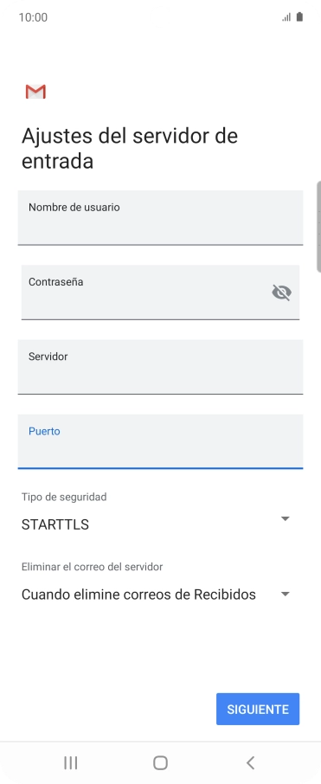Expand the Eliminar el correo dropdown arrow
This screenshot has height=784, width=321.
pos(285,594)
